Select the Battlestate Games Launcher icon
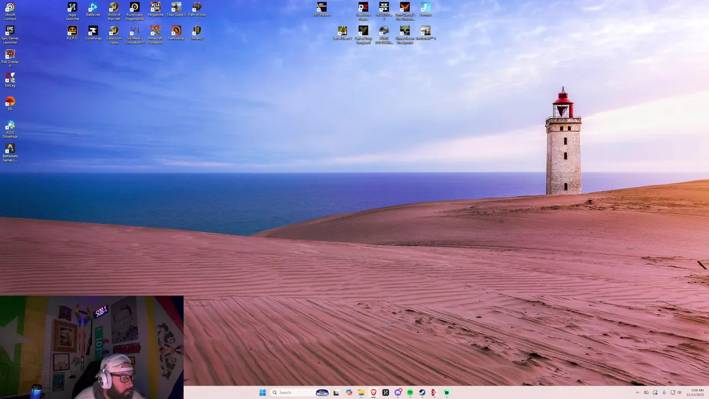Image resolution: width=709 pixels, height=399 pixels. 10,153
